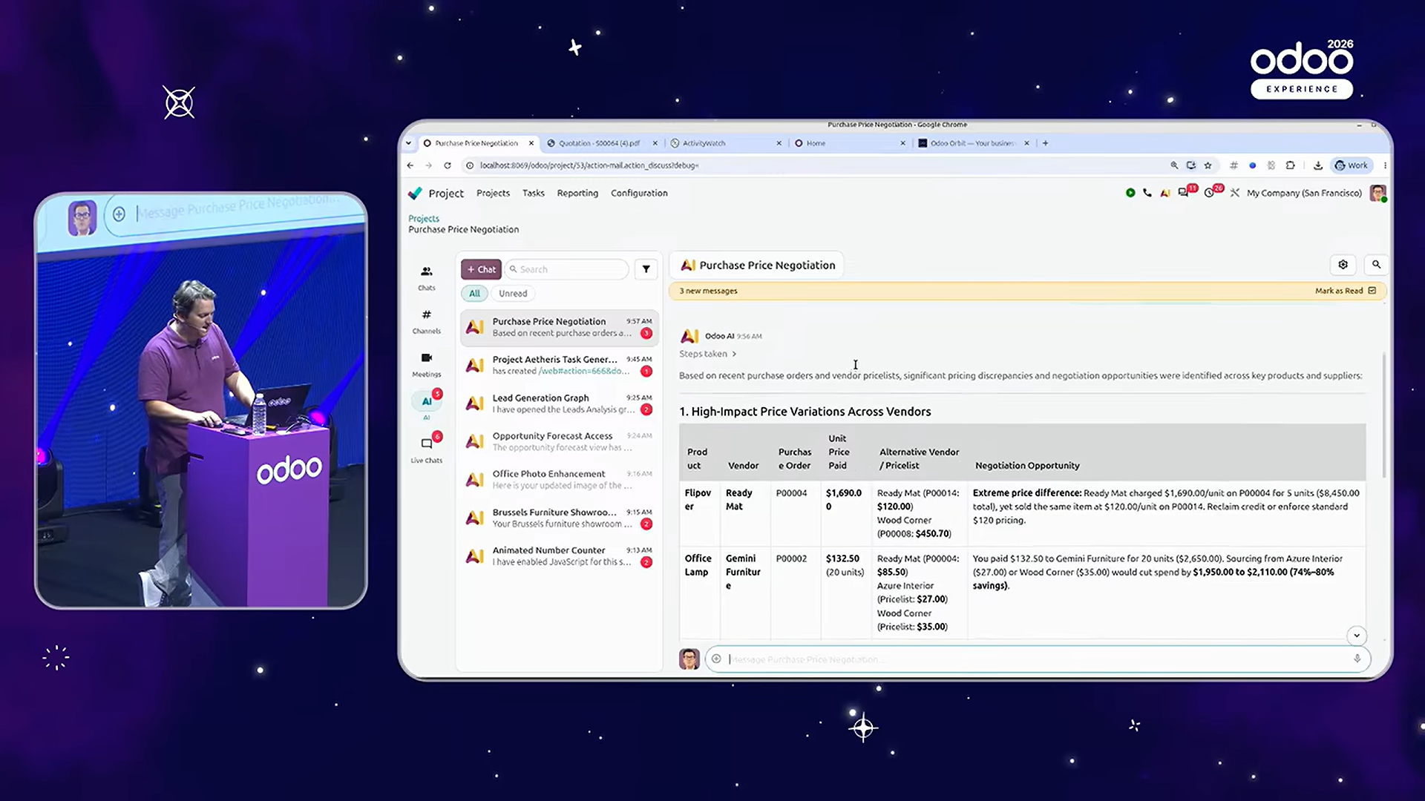Open the Reporting menu
Screen dimensions: 1425x801
(x=577, y=193)
